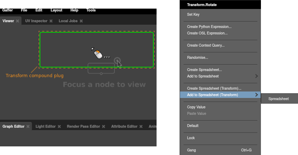Switch to the Light Editor tab
This screenshot has height=155, width=298.
click(x=45, y=127)
